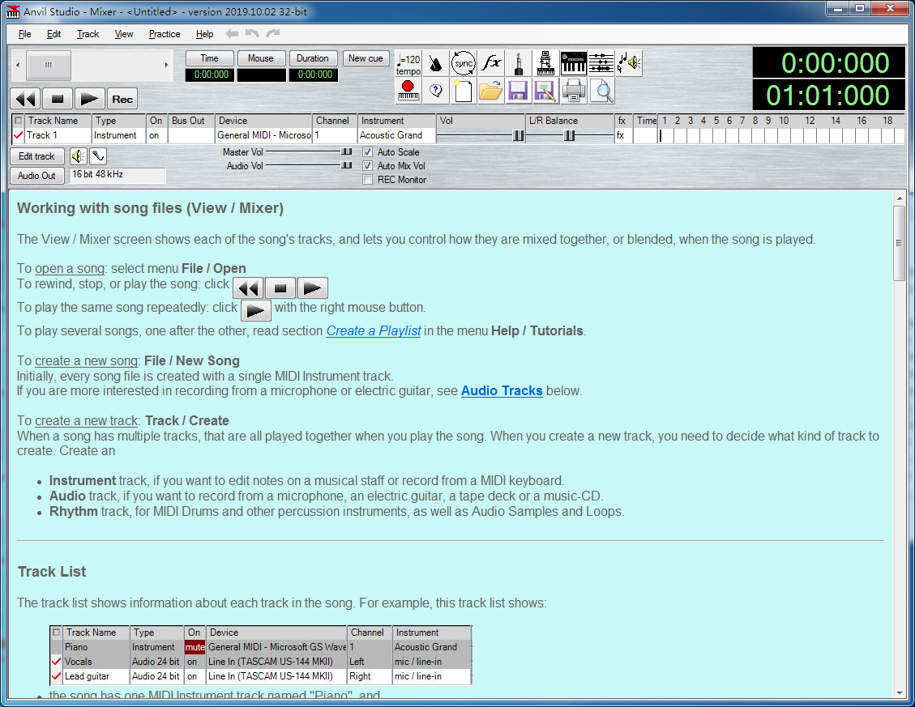Click the Audio Vol slider handle
The image size is (915, 707).
pyautogui.click(x=347, y=166)
